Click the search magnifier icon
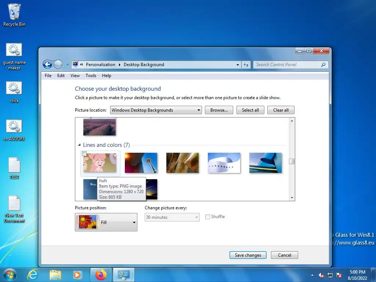Image resolution: width=376 pixels, height=282 pixels. tap(323, 65)
